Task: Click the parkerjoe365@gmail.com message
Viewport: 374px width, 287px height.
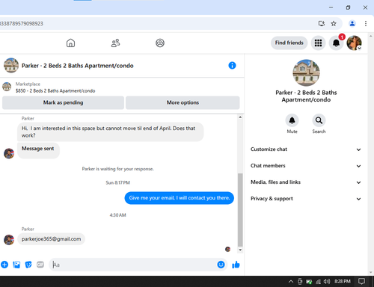Action: pos(51,239)
